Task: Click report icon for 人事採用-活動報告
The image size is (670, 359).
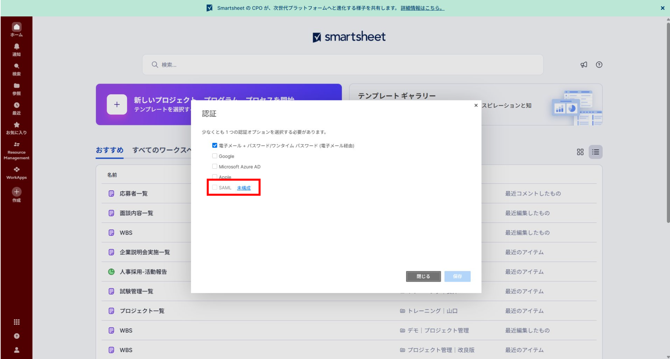Action: (x=111, y=272)
